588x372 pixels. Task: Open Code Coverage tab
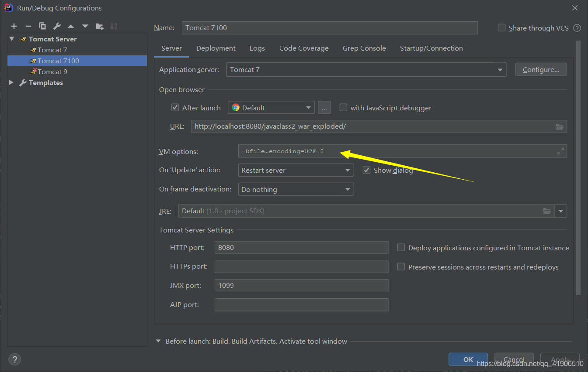click(x=304, y=48)
